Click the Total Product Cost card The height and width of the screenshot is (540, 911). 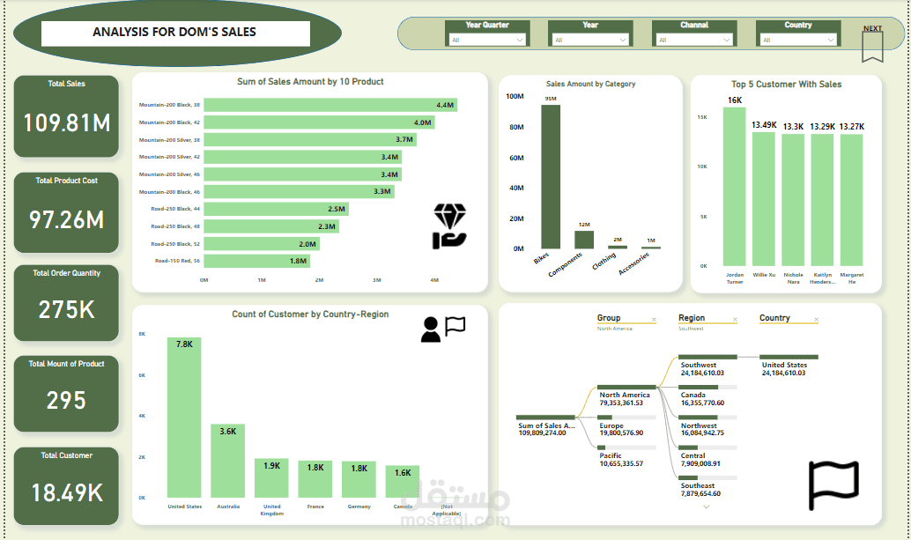[66, 212]
